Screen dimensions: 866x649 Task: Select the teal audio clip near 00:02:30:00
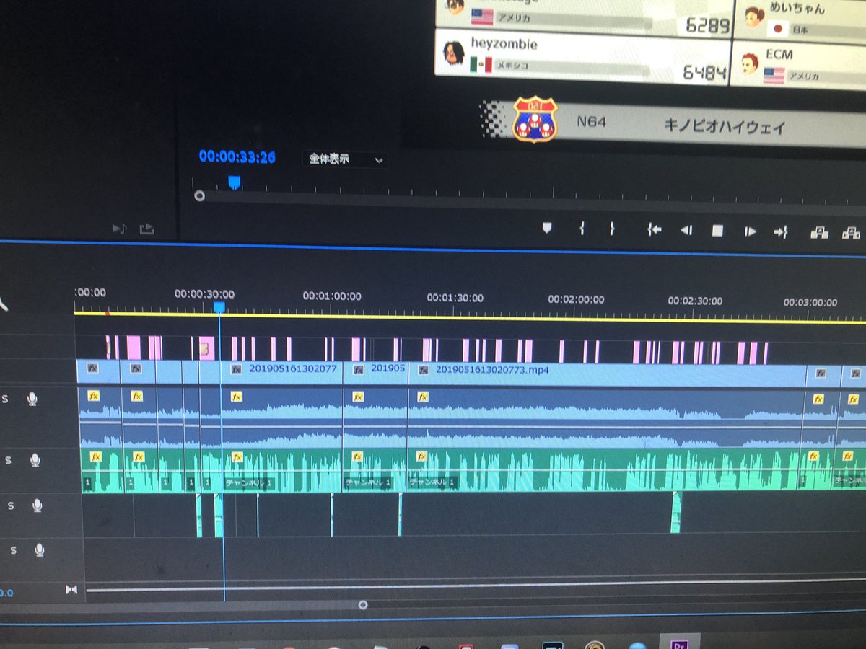tap(675, 513)
